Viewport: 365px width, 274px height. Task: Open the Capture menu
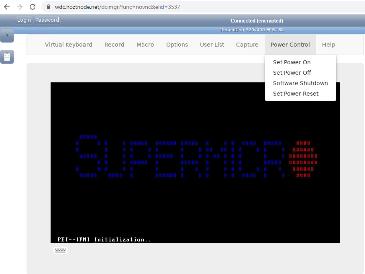tap(247, 45)
